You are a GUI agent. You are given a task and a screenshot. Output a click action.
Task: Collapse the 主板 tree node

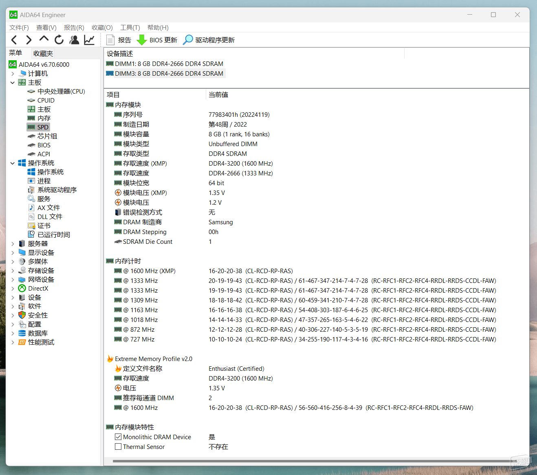click(x=13, y=83)
